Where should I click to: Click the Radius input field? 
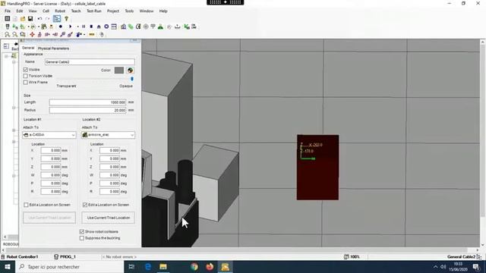[88, 110]
